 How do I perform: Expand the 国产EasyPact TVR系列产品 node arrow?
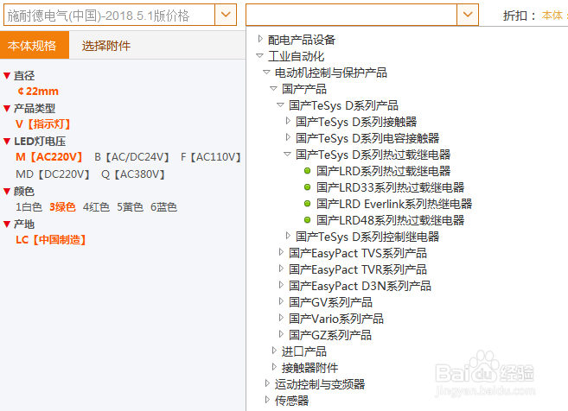point(281,269)
